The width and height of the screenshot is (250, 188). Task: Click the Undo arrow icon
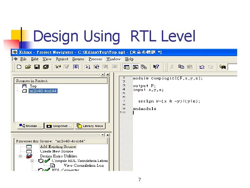tap(202, 67)
